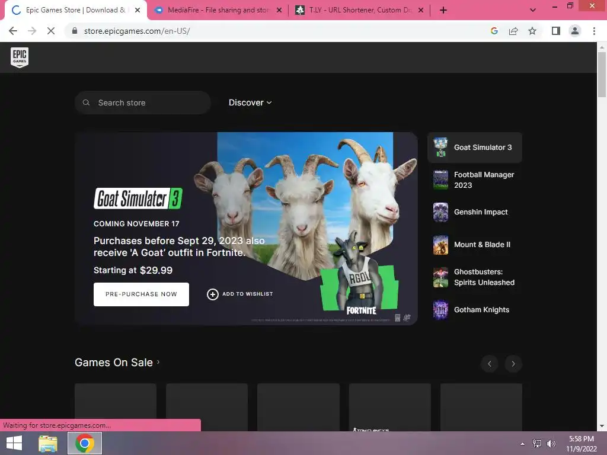Open the Chrome profile icon

coord(575,31)
